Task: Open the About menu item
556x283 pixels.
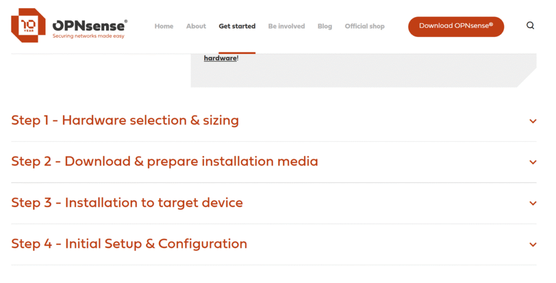Action: click(x=196, y=26)
